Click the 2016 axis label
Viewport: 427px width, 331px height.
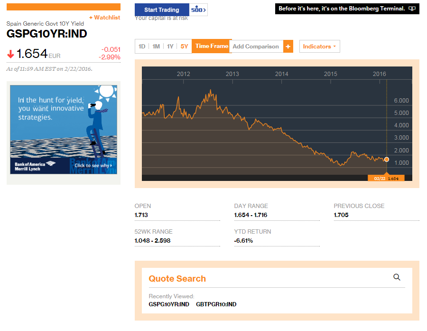coord(380,74)
